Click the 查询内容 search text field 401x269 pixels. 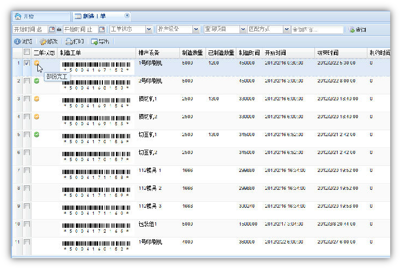pos(317,29)
